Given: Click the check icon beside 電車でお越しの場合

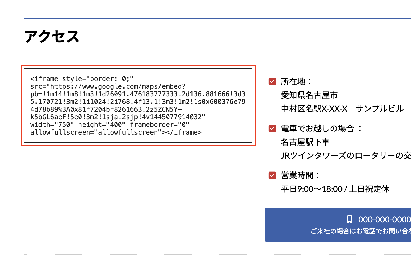Looking at the screenshot, I should [x=272, y=128].
